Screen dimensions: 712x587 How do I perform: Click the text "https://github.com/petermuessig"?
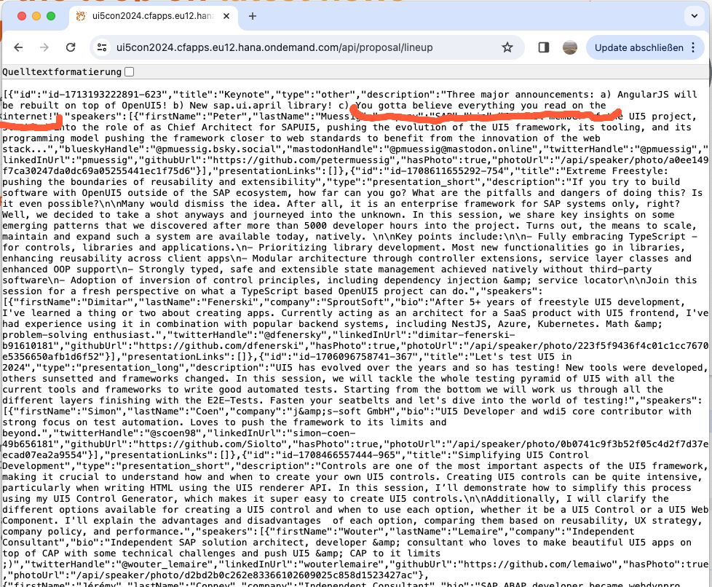tap(304, 160)
